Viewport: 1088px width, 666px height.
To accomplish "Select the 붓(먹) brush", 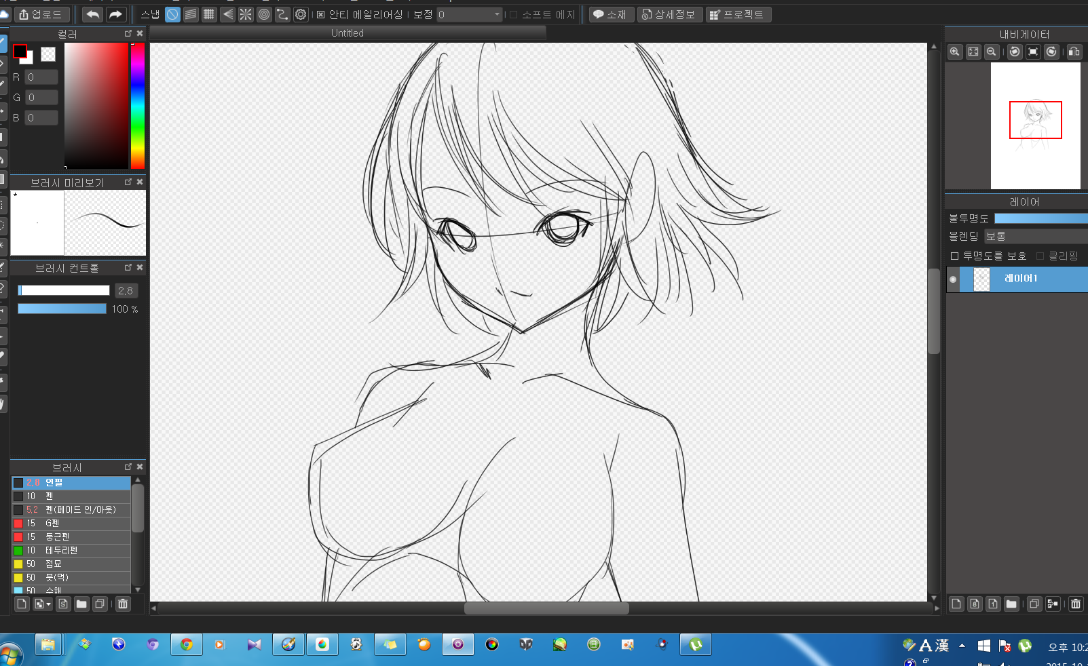I will pyautogui.click(x=71, y=578).
